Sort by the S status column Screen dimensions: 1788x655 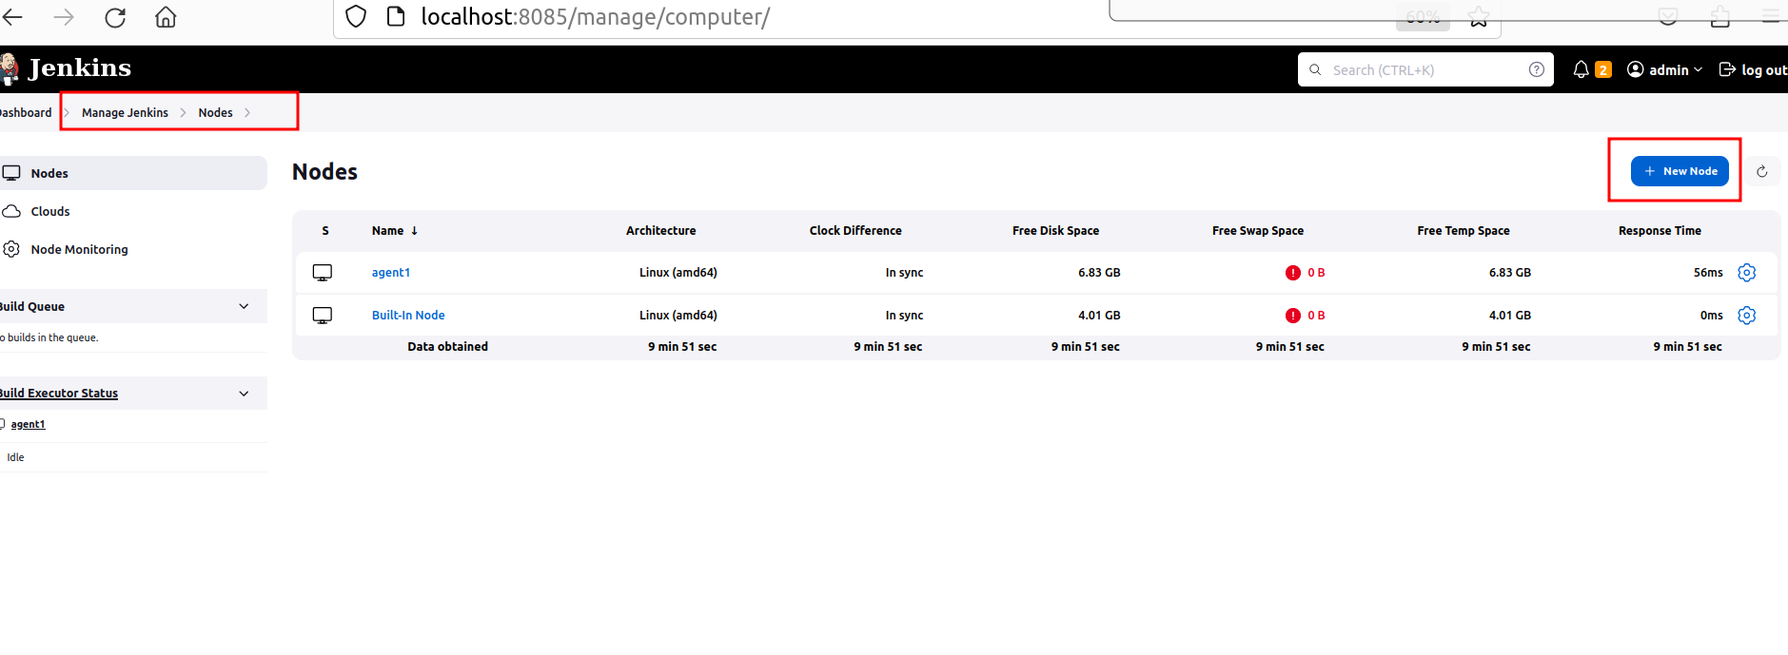click(325, 230)
